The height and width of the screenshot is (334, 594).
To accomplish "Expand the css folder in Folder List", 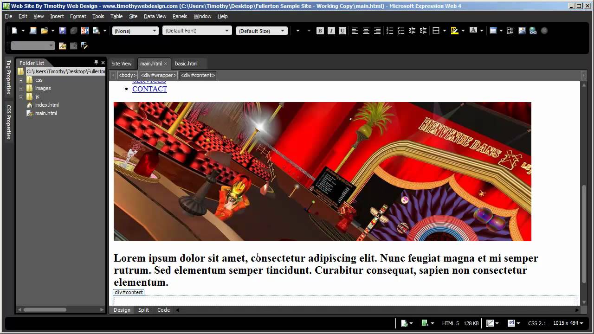I will pos(21,80).
